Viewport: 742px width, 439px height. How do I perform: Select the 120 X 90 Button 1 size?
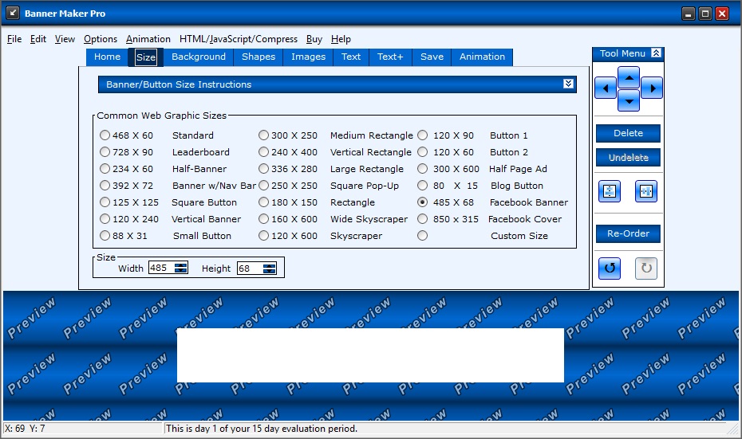click(x=423, y=135)
